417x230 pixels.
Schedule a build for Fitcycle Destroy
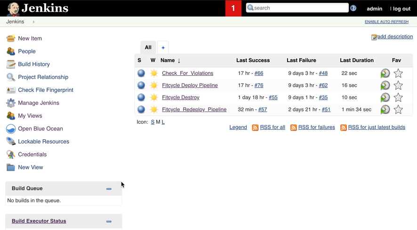coord(385,97)
